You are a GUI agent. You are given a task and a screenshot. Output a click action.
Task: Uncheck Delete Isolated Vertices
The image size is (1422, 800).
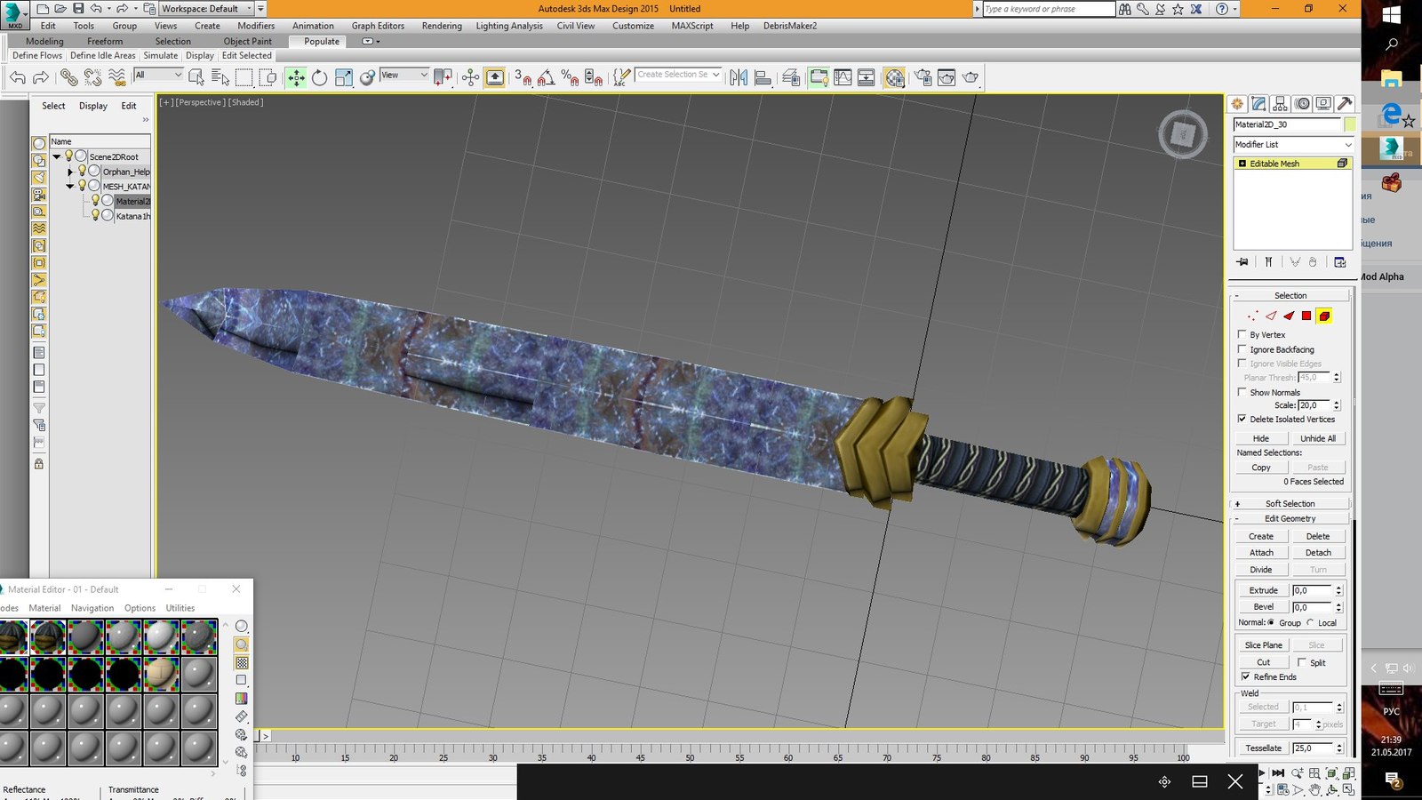(x=1242, y=419)
